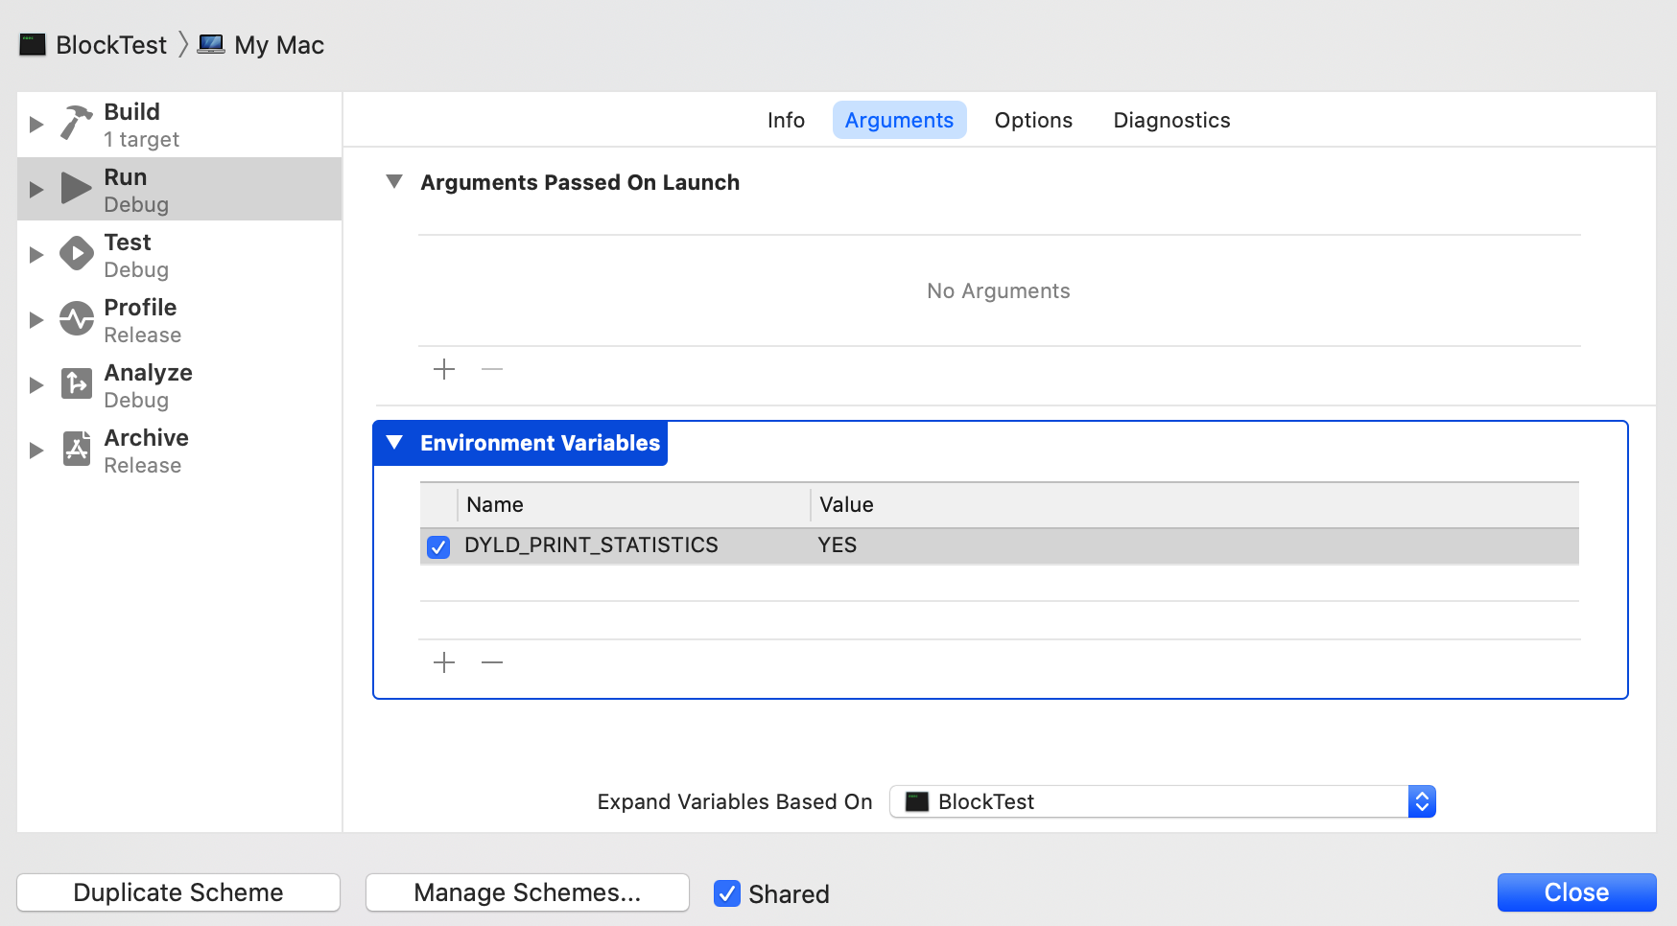Click the Archive icon
The height and width of the screenshot is (926, 1677).
tap(76, 449)
